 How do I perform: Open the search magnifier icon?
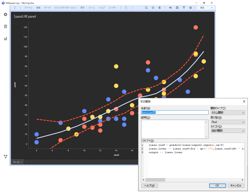[146, 8]
